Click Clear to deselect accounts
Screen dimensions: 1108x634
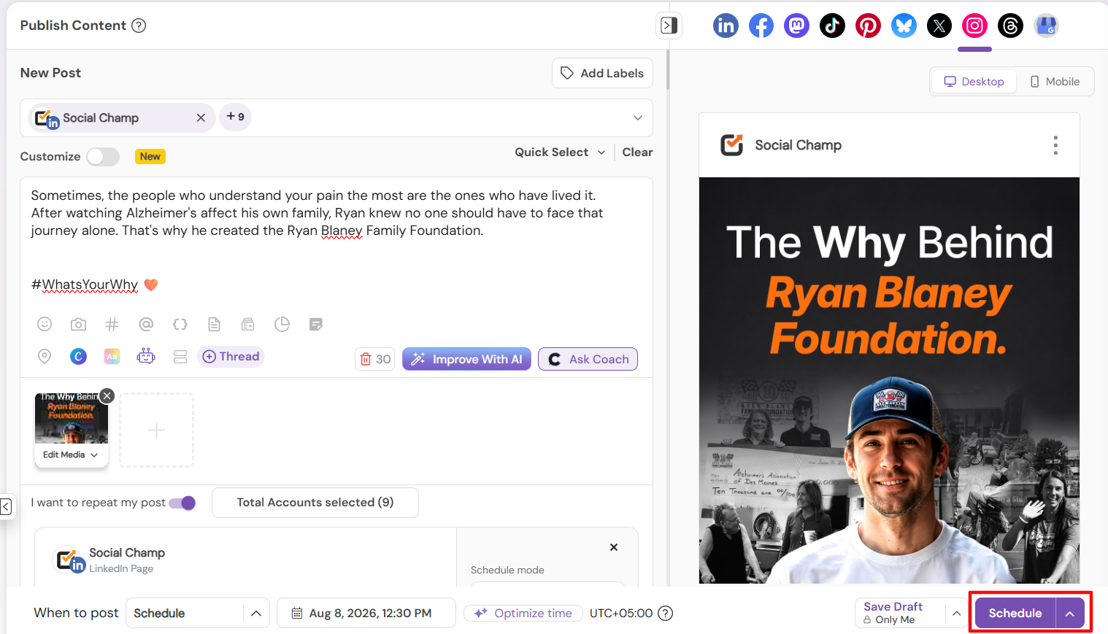(x=637, y=152)
